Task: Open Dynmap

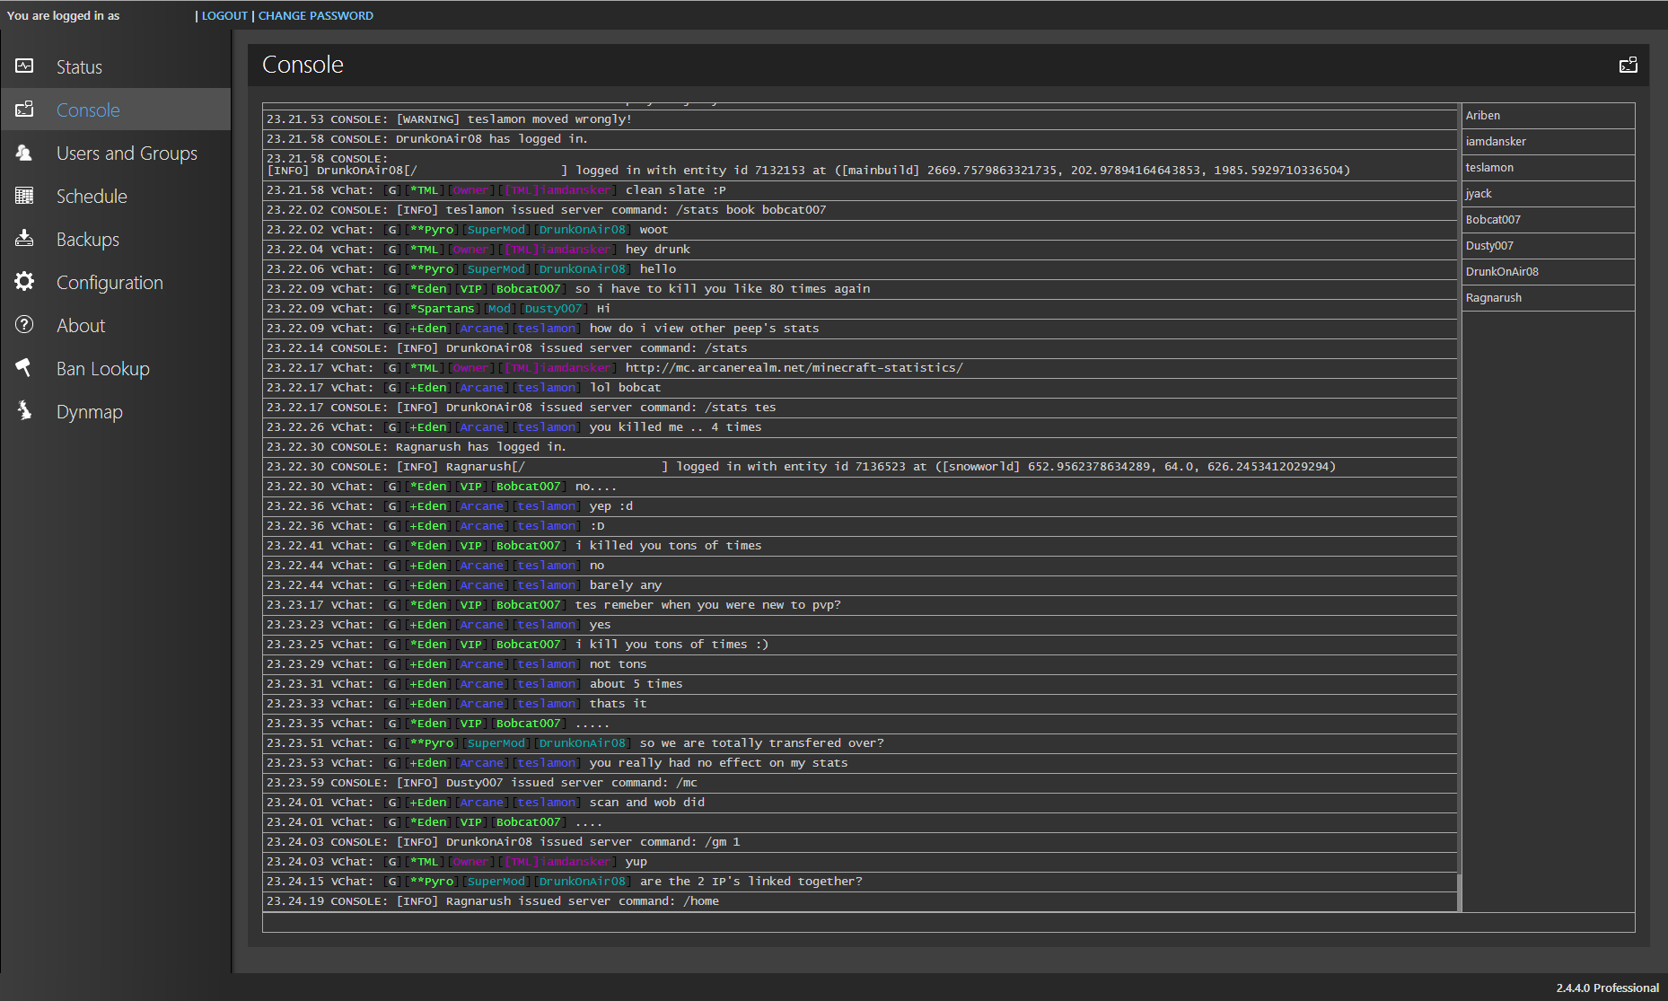Action: [115, 411]
